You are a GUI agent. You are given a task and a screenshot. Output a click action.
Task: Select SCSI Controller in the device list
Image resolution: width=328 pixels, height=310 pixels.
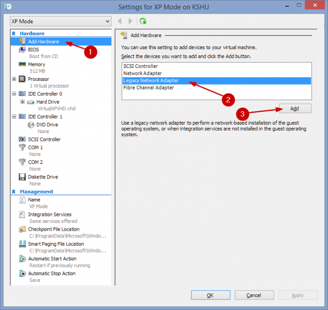click(x=217, y=66)
